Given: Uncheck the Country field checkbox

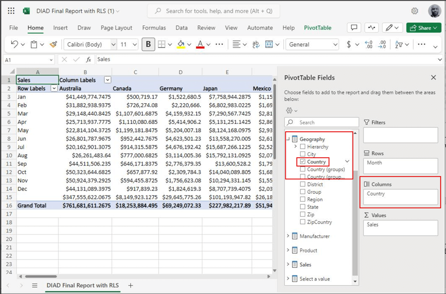Looking at the screenshot, I should (x=303, y=162).
